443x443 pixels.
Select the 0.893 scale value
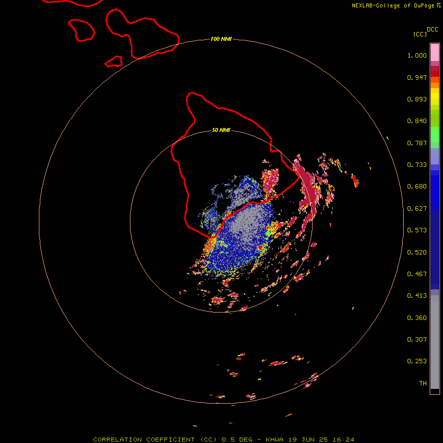(x=417, y=99)
